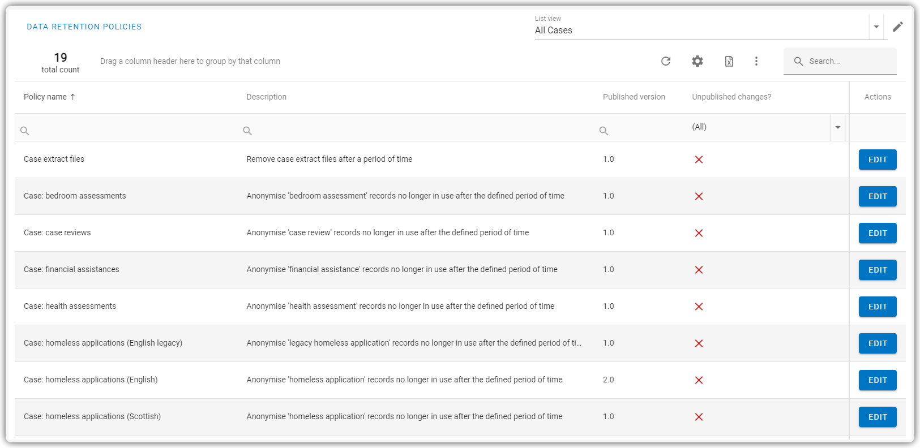920x448 pixels.
Task: Click Published version filter search icon
Action: (x=604, y=131)
